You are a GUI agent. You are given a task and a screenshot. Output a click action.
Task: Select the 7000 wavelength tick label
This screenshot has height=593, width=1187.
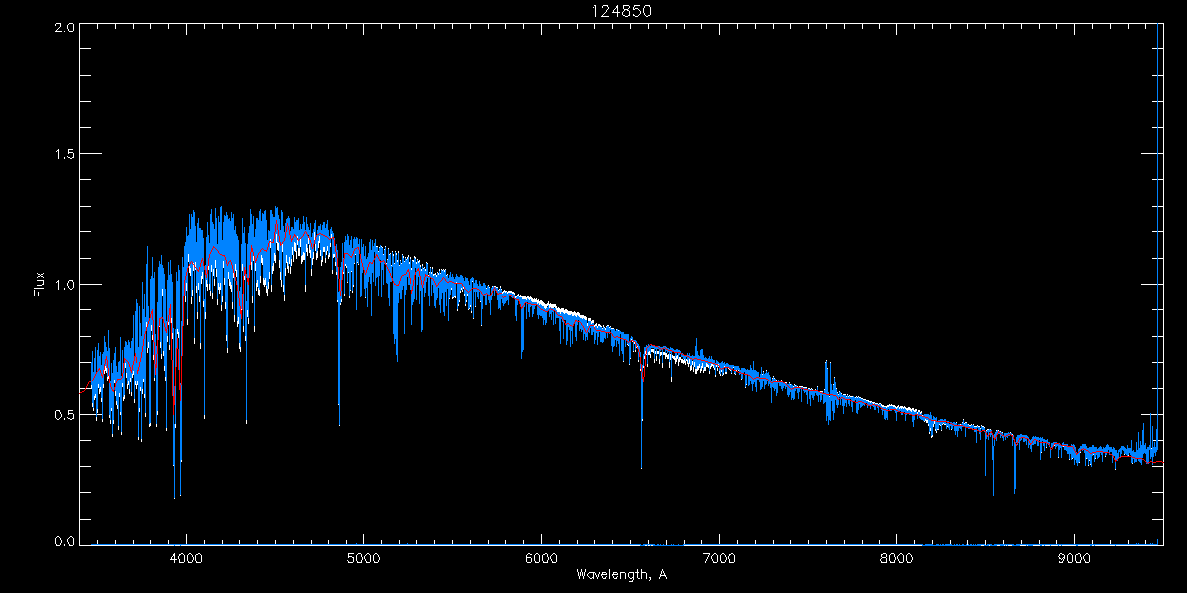point(719,558)
